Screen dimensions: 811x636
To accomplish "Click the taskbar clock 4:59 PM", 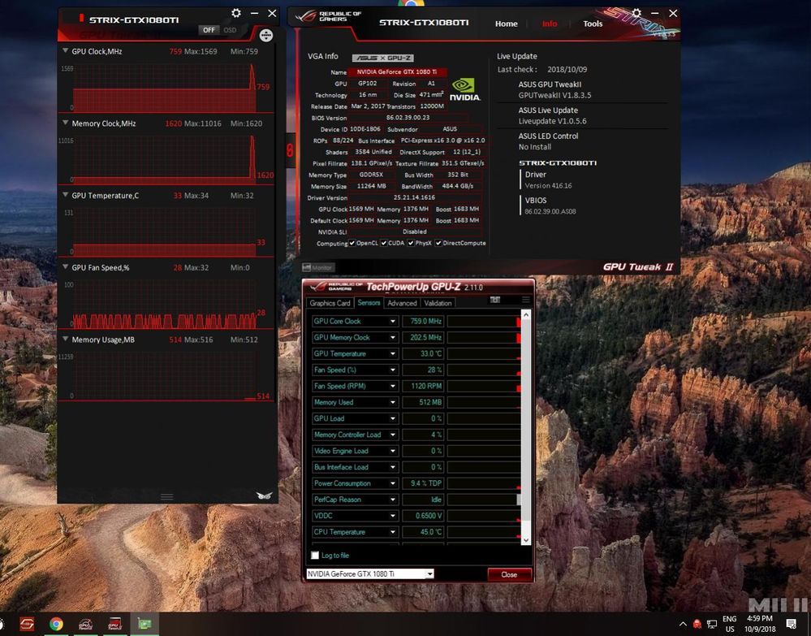I will 760,624.
